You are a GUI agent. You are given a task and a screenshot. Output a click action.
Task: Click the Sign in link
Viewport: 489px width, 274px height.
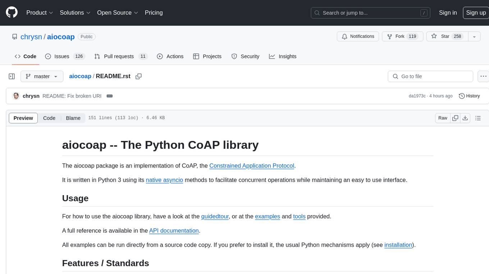pyautogui.click(x=448, y=13)
